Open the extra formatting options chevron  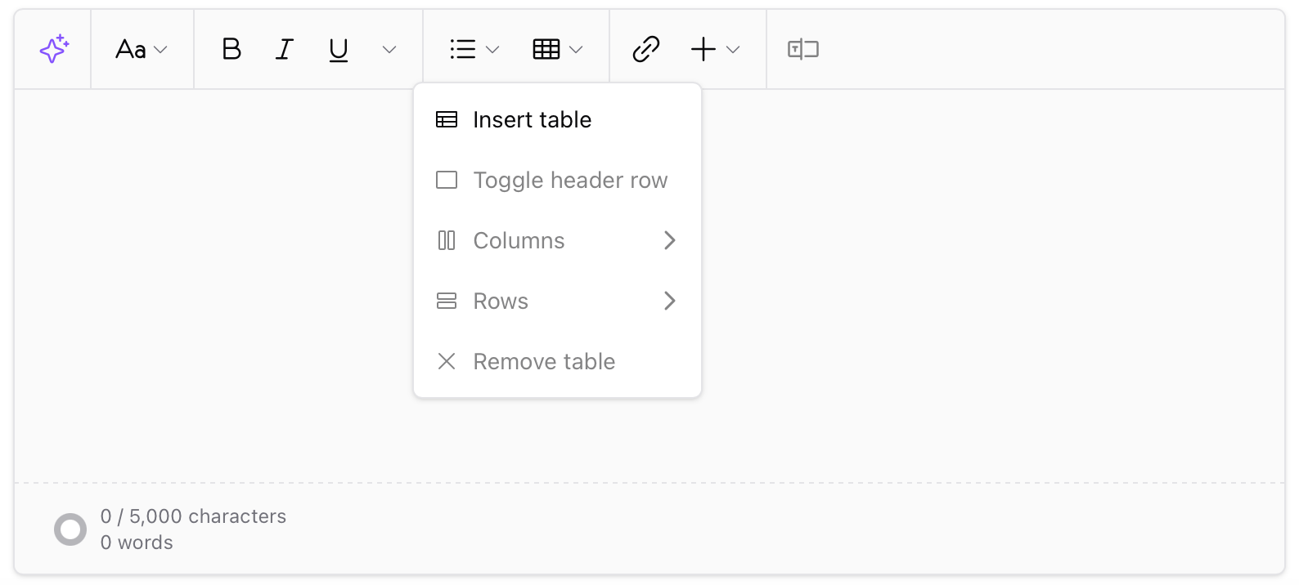[389, 49]
